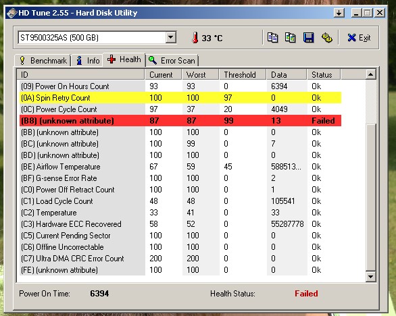This screenshot has width=396, height=316.
Task: Sort by the Worst column header
Action: click(201, 75)
